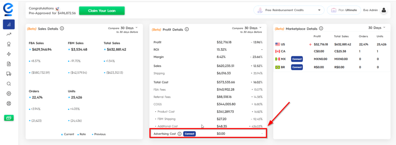Viewport: 396px width, 145px height.
Task: Click the Free Reimbursement Credits hand icon
Action: (x=260, y=10)
